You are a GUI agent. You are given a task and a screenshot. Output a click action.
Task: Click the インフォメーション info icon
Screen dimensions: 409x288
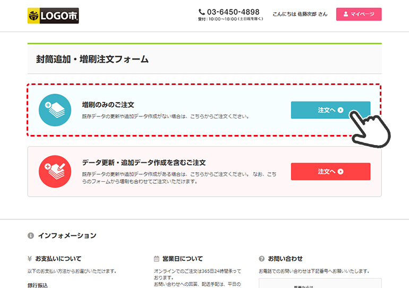[x=31, y=235]
